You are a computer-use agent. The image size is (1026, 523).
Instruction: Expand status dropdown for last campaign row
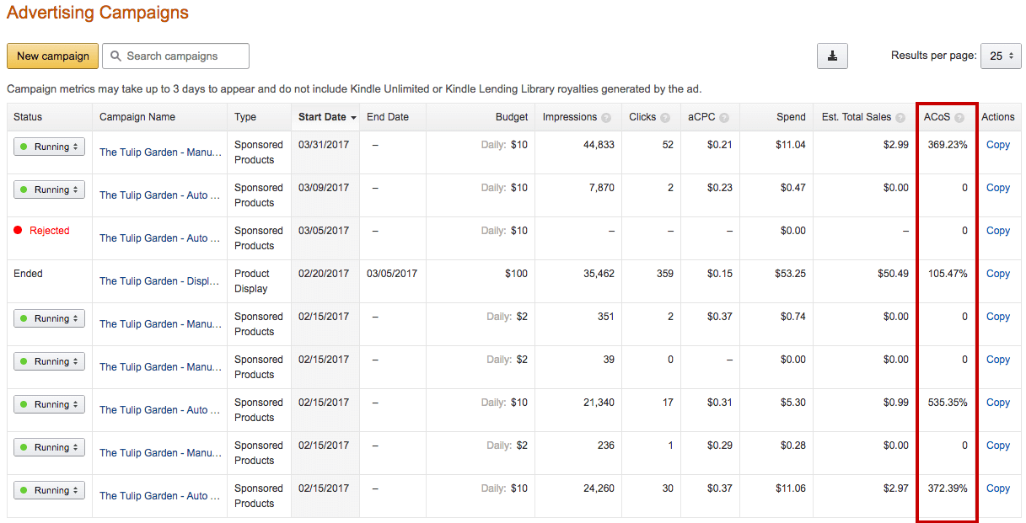pyautogui.click(x=49, y=490)
